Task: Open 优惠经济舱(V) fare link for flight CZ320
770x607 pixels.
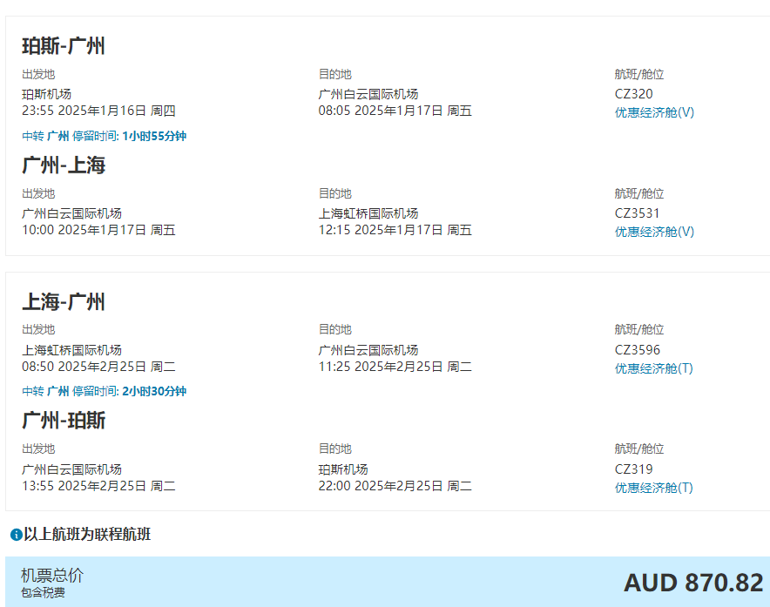Action: click(x=654, y=112)
